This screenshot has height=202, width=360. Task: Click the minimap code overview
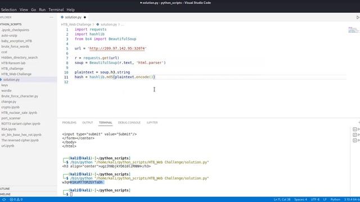[x=353, y=30]
